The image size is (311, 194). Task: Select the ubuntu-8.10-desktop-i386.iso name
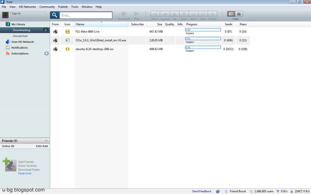94,49
